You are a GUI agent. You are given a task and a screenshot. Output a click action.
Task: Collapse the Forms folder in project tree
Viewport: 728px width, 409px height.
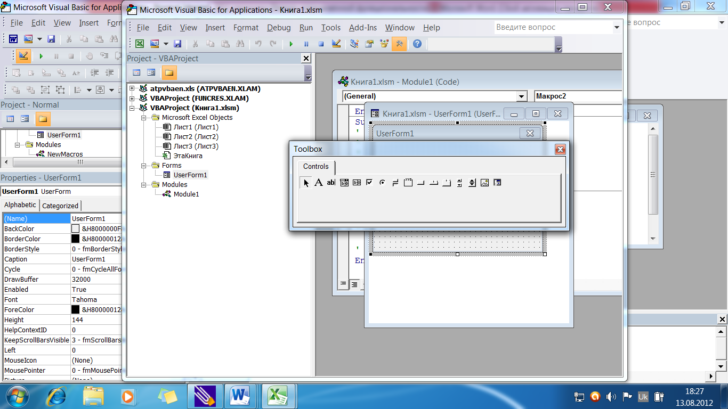click(144, 165)
